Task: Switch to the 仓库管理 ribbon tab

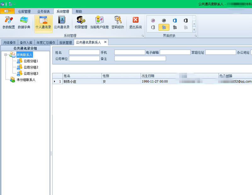Action: (x=24, y=11)
